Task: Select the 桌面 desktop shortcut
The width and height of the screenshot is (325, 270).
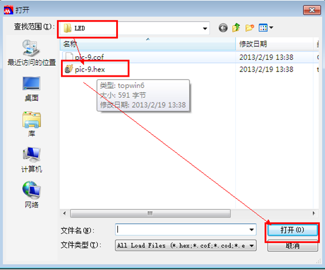Action: click(32, 89)
